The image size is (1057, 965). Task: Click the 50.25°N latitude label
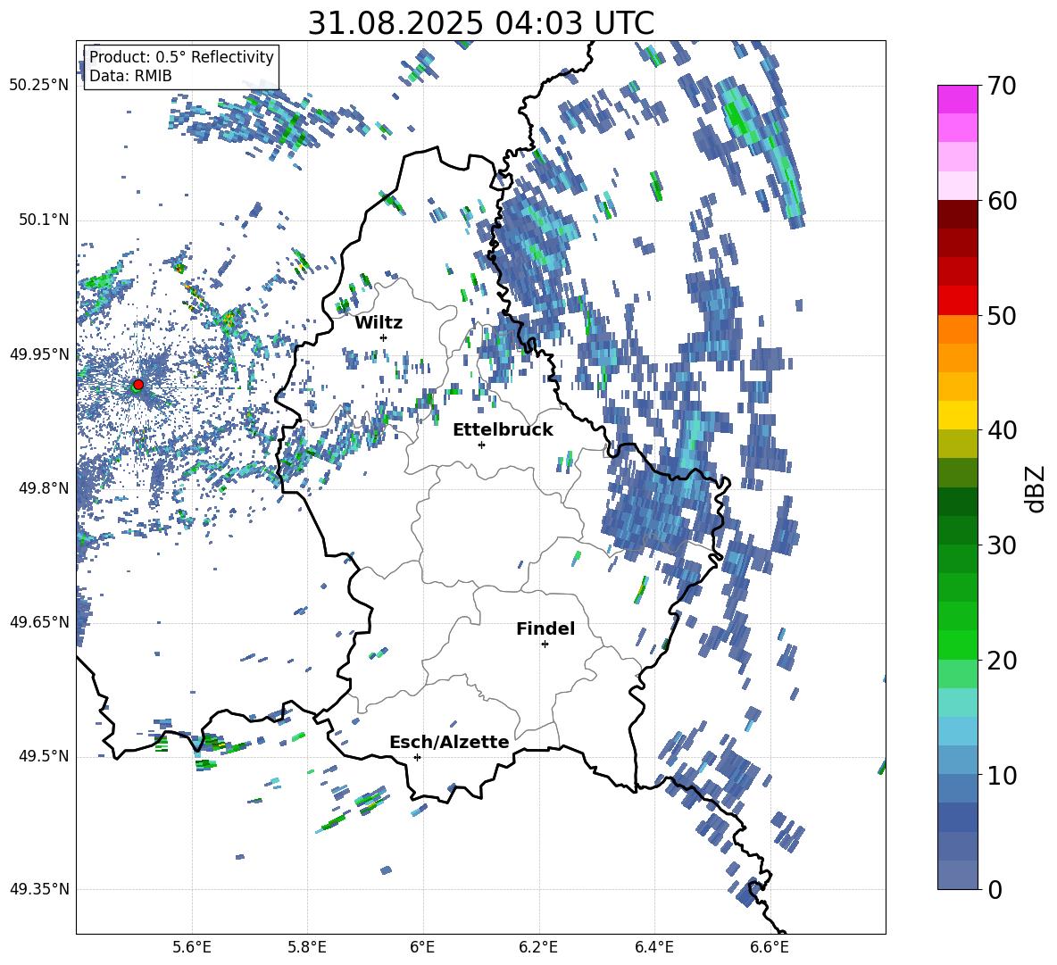(x=39, y=86)
